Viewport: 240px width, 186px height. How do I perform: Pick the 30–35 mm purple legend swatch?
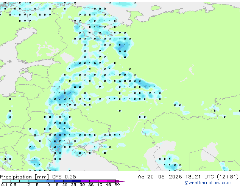point(85,181)
